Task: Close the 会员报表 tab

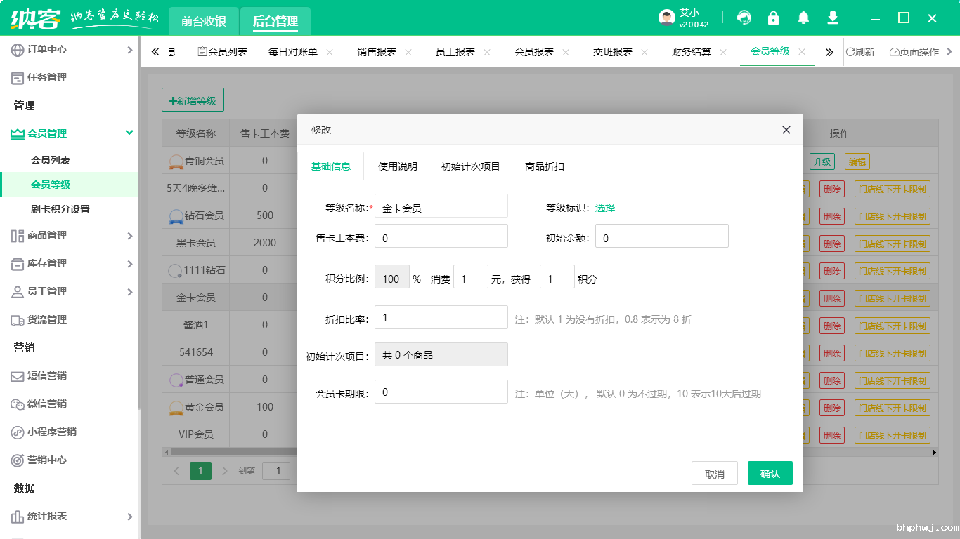Action: 566,52
